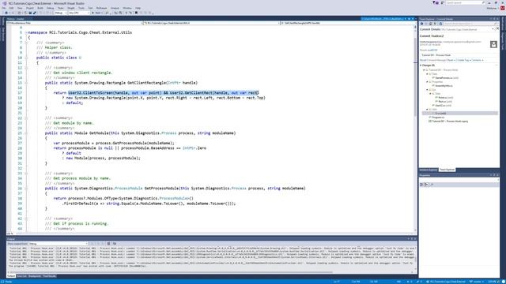Screen dimensions: 506x284
Task: Switch to the Solution Explorer tab
Action: click(x=429, y=170)
